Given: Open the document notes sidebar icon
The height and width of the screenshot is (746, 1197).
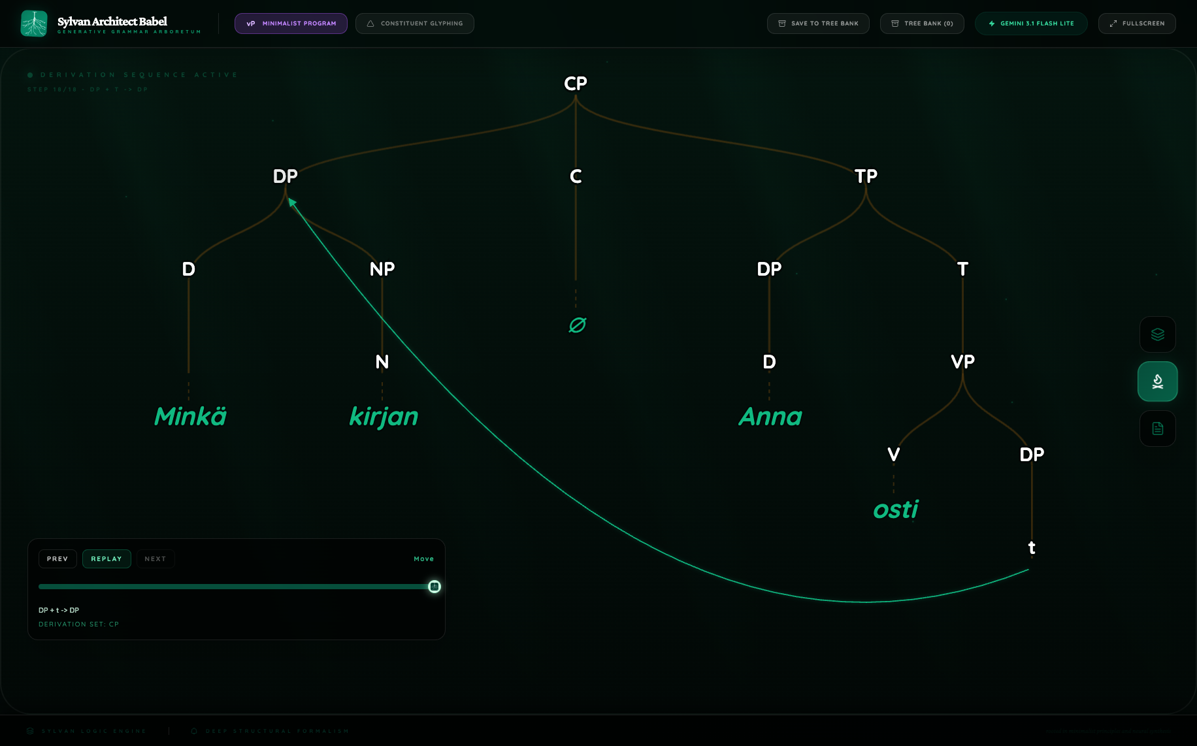Looking at the screenshot, I should [x=1157, y=429].
